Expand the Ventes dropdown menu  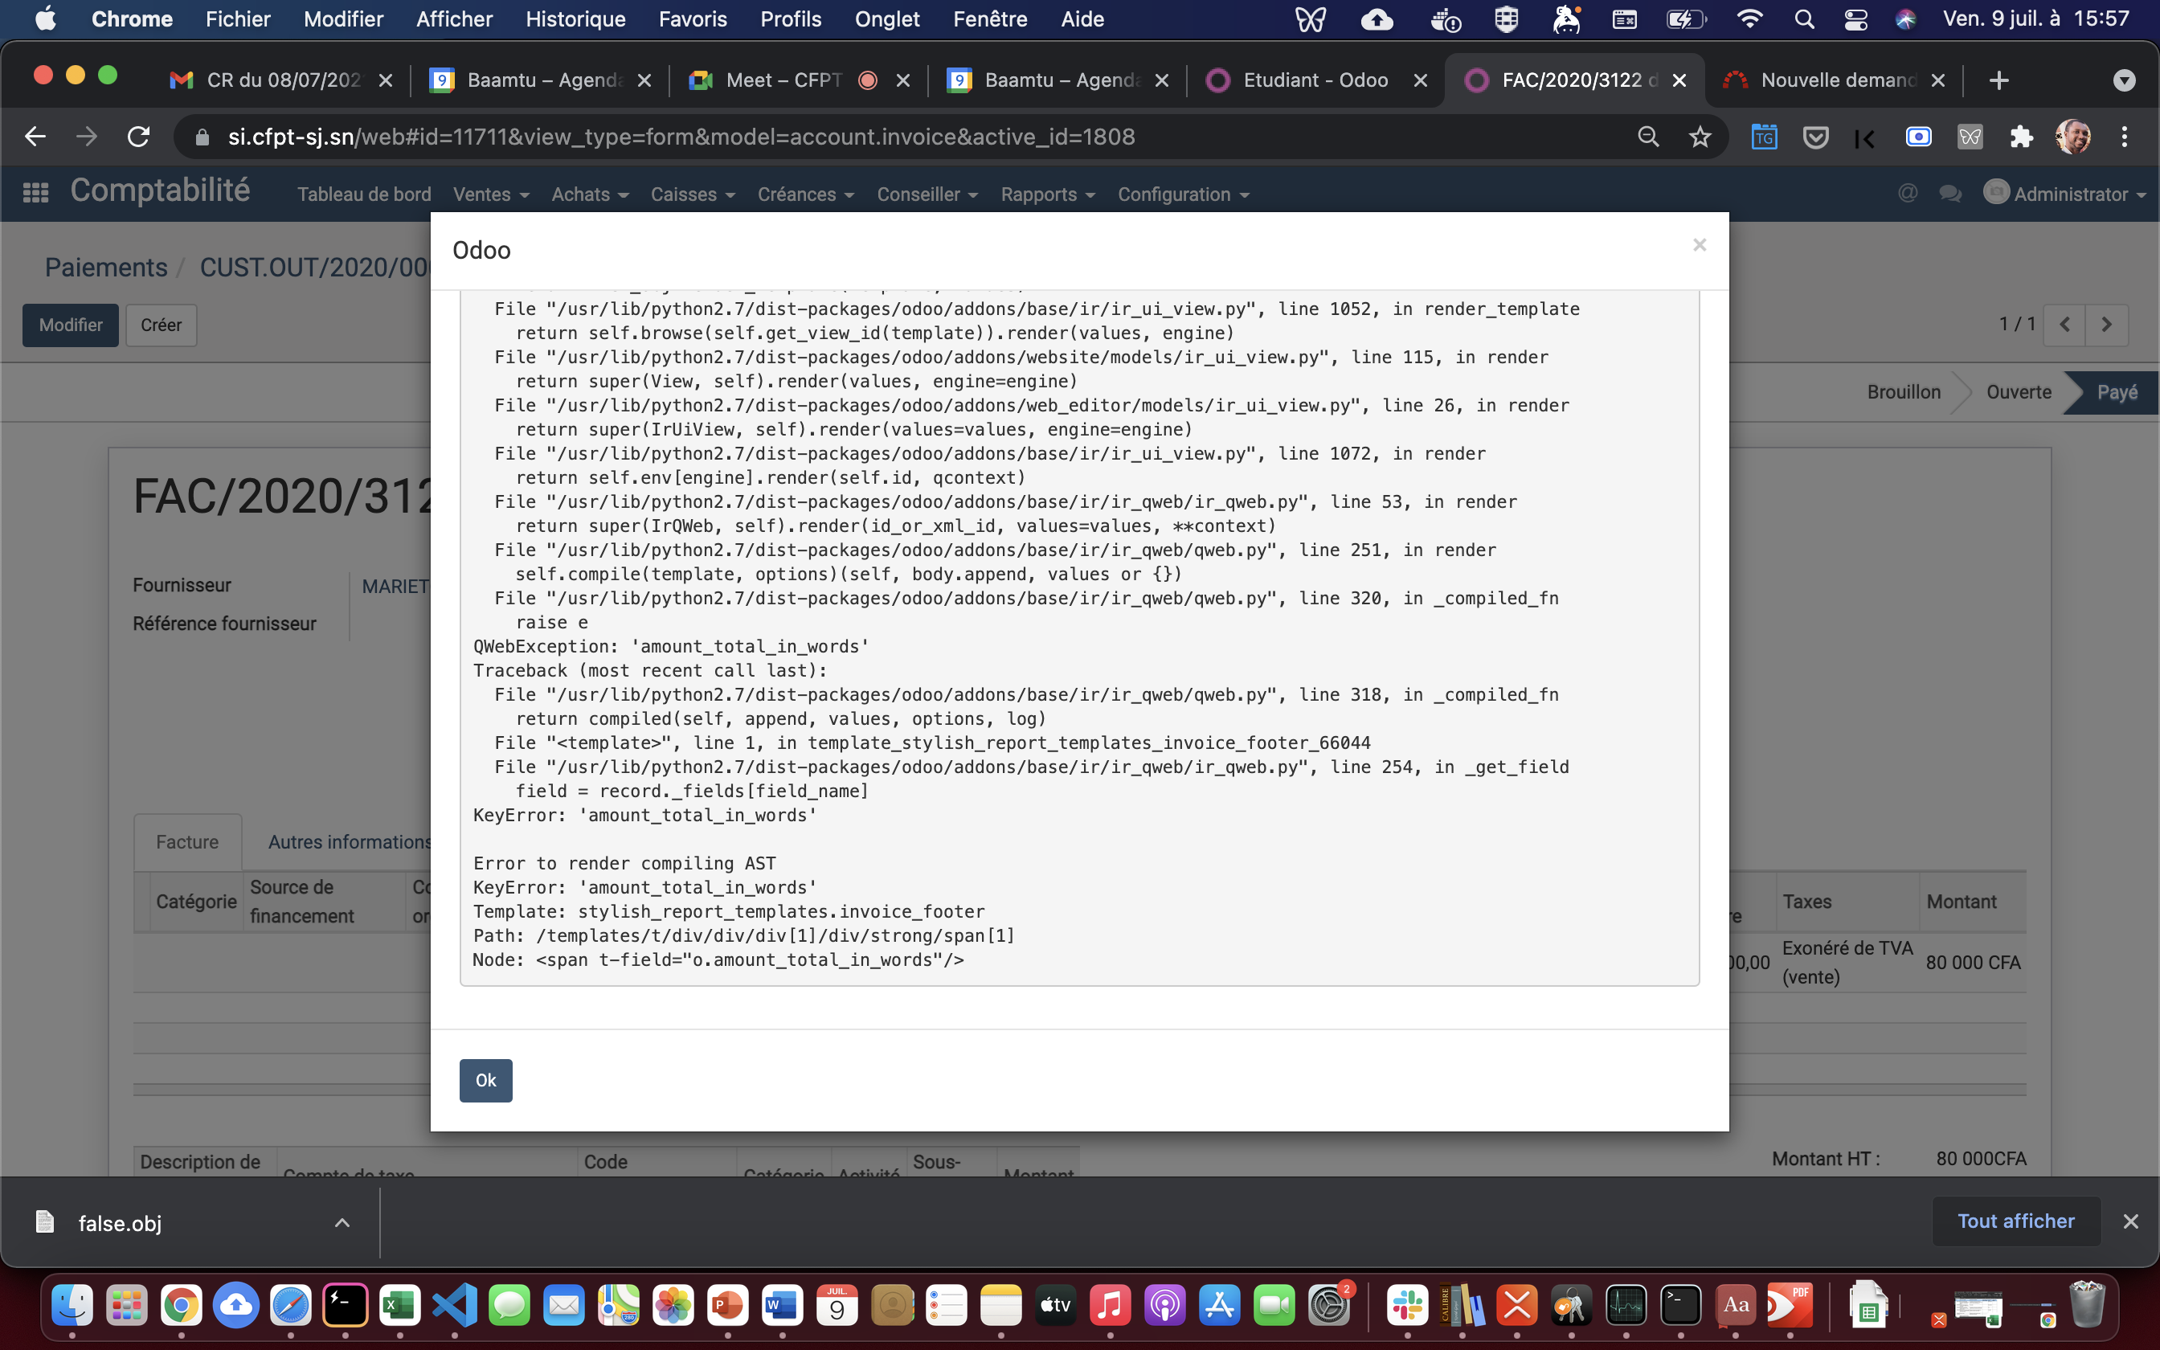point(490,194)
